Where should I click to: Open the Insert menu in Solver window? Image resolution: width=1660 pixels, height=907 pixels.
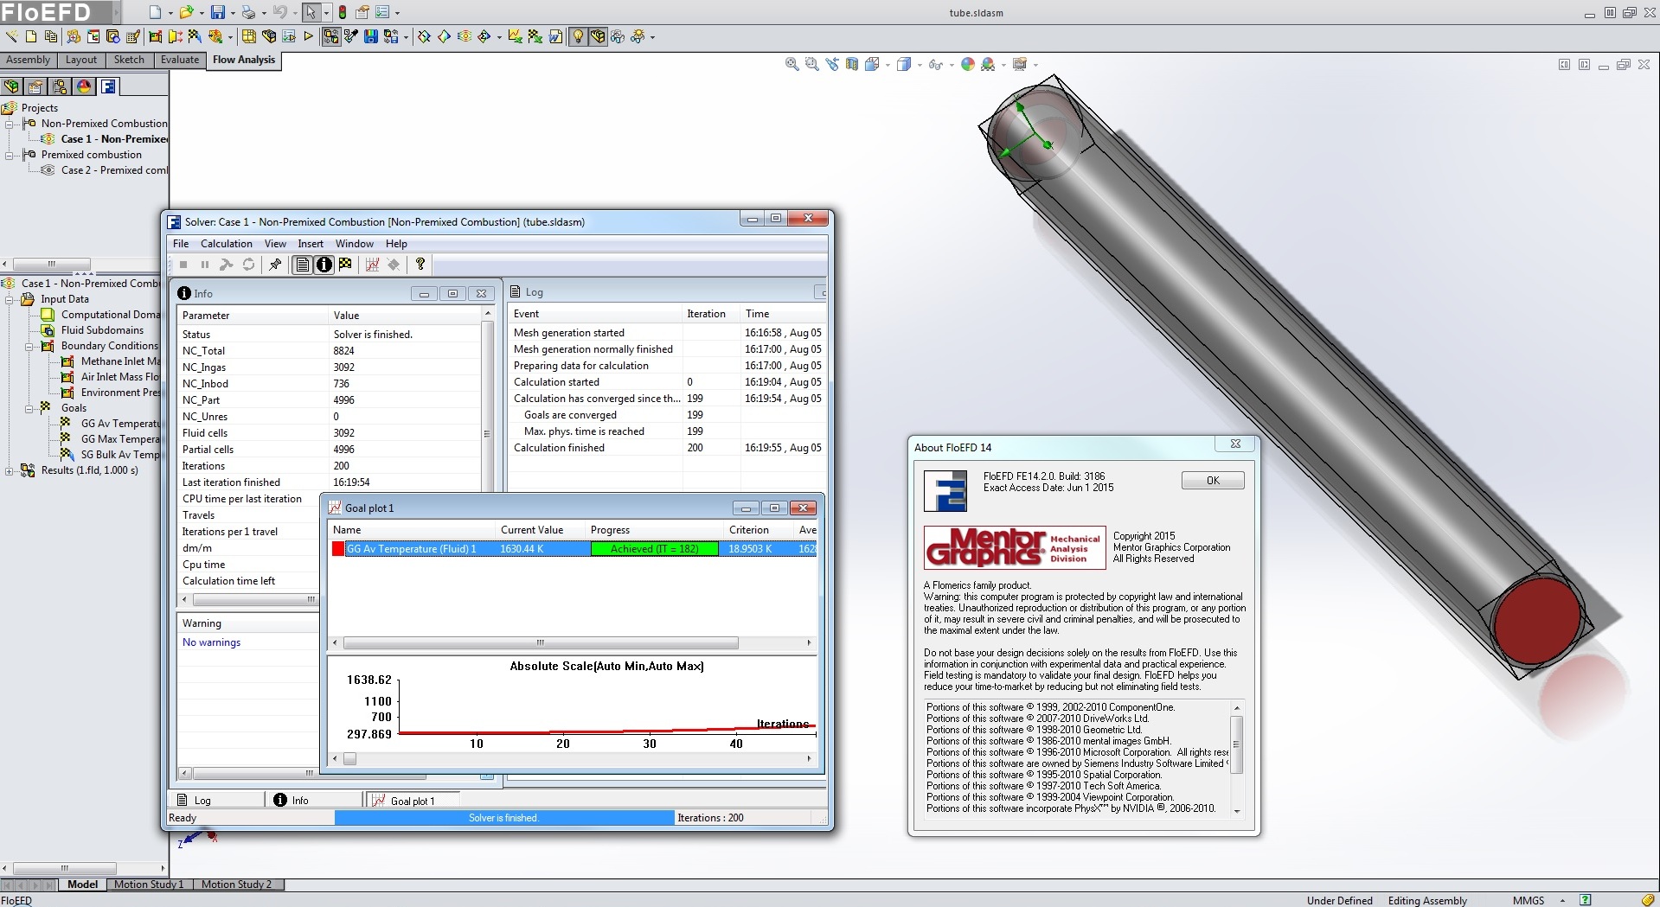pyautogui.click(x=311, y=244)
